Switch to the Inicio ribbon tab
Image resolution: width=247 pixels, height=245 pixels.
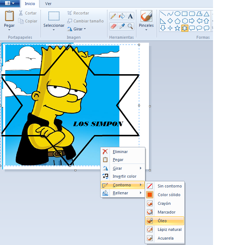coord(30,4)
